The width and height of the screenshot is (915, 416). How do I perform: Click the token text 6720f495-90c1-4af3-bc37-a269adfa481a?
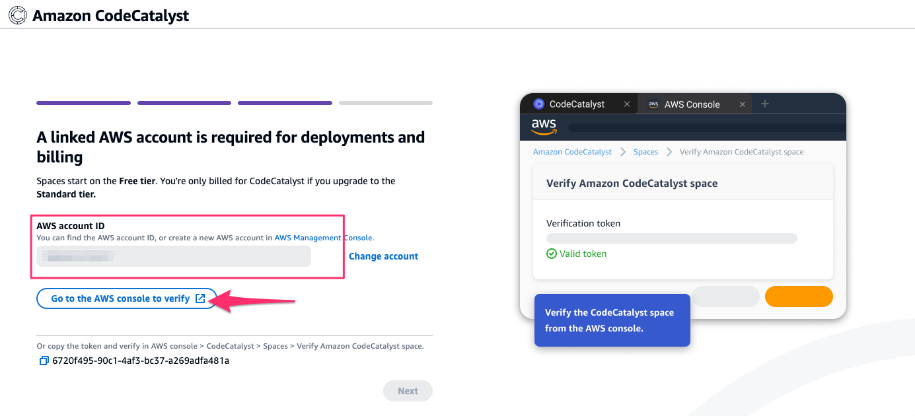pyautogui.click(x=141, y=361)
